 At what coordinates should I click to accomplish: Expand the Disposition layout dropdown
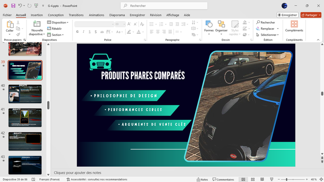click(59, 23)
